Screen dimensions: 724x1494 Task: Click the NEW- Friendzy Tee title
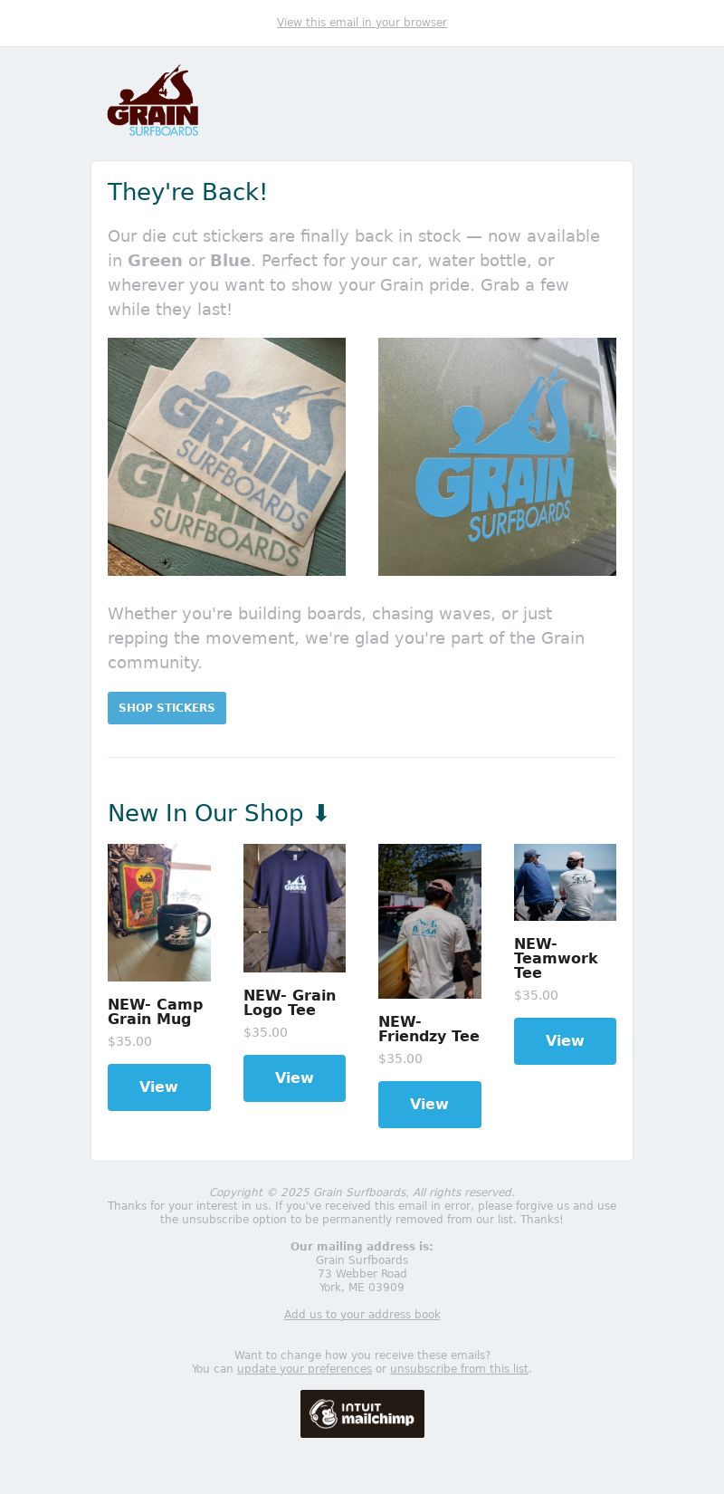click(429, 1029)
